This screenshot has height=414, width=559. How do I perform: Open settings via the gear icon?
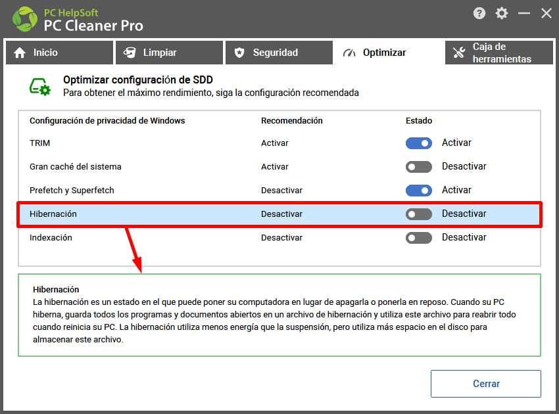[502, 14]
